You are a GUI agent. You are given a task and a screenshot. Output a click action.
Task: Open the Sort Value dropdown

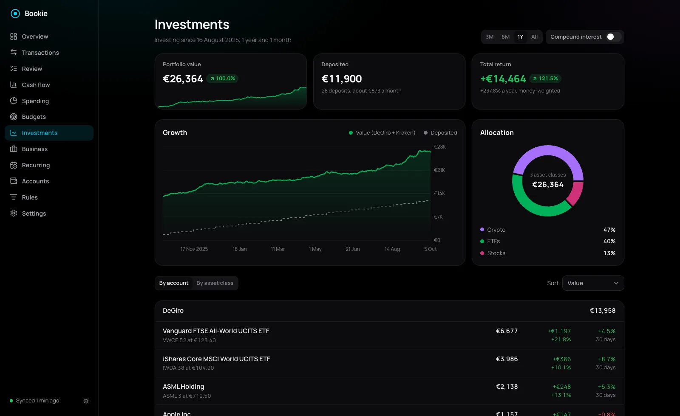[593, 283]
